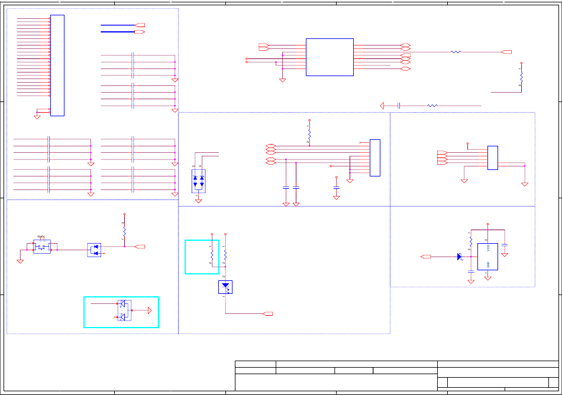Click the ground symbol at right section's far right

pos(525,184)
